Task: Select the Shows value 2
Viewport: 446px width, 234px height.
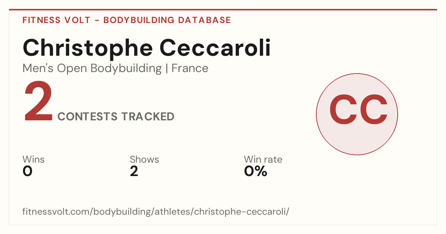Action: pos(134,171)
